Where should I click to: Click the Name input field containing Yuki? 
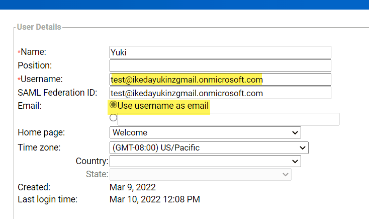point(220,52)
